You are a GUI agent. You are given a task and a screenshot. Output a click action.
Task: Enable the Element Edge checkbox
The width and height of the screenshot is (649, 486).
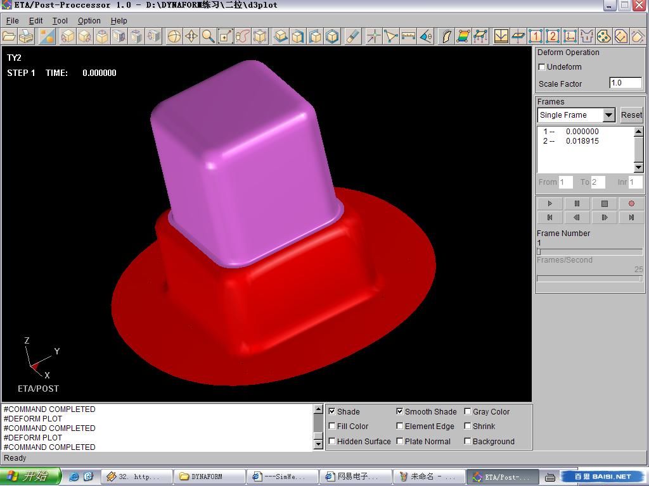point(400,427)
